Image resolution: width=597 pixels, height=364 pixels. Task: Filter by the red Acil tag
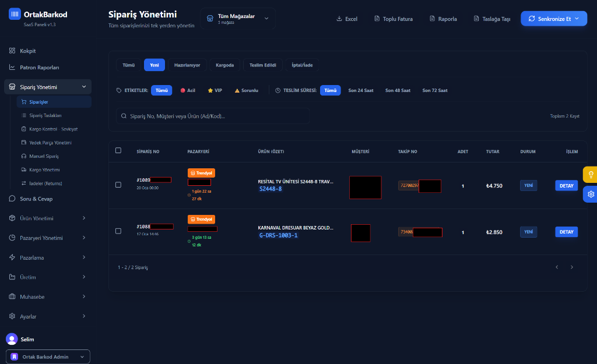coord(188,90)
